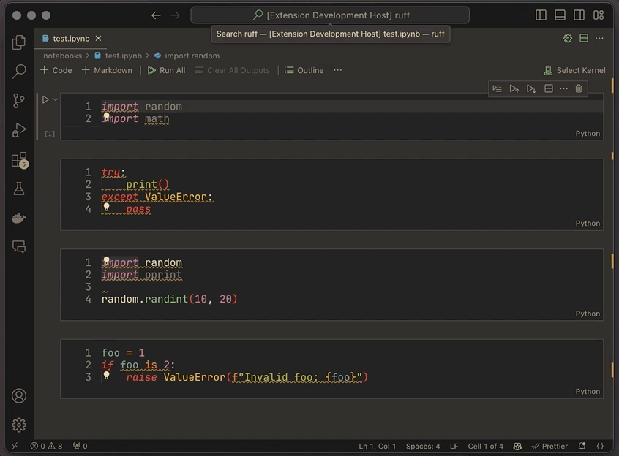Open the Source Control view
The height and width of the screenshot is (456, 619).
click(x=18, y=101)
